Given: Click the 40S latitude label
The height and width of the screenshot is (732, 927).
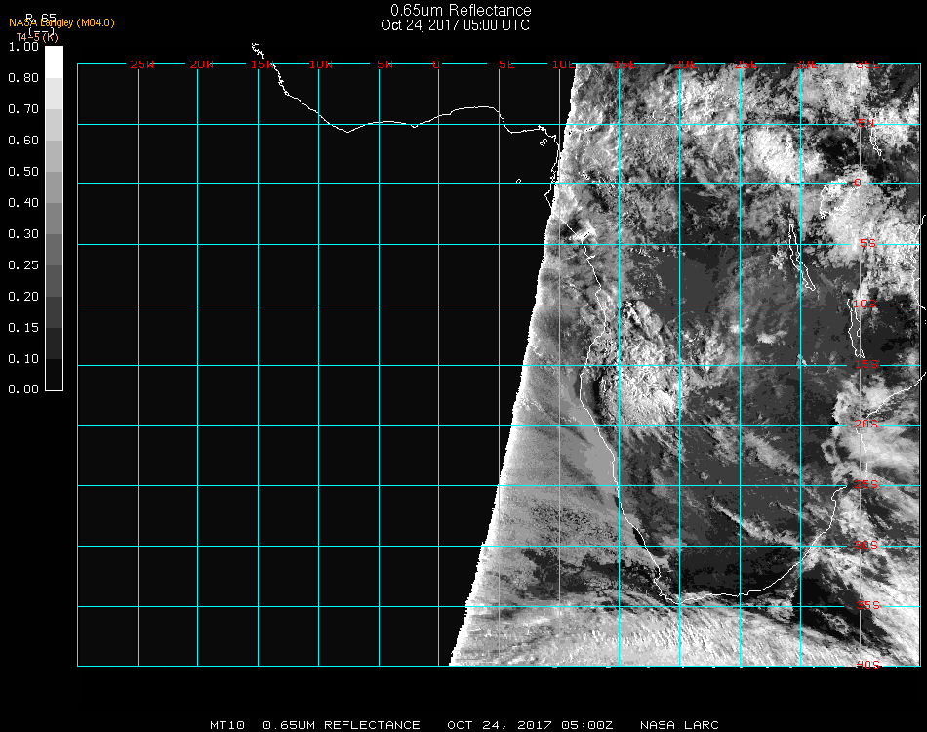Looking at the screenshot, I should [867, 665].
